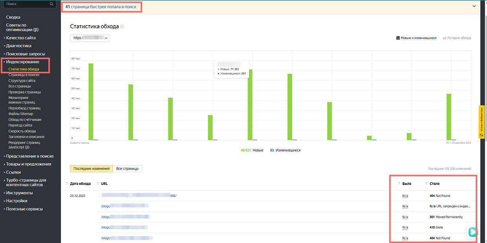Open Структура сайта in the sidebar
This screenshot has width=487, height=243.
coord(22,80)
